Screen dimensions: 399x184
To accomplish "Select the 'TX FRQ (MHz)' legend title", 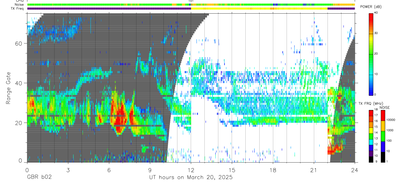I will [x=371, y=103].
